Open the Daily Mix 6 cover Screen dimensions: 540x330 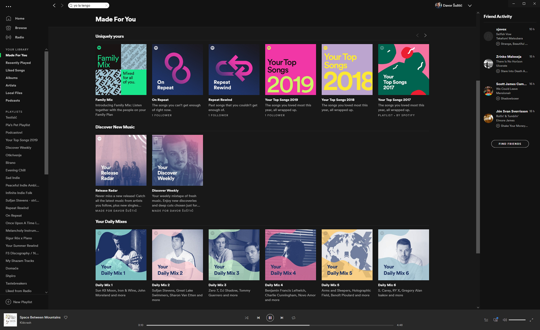point(404,255)
